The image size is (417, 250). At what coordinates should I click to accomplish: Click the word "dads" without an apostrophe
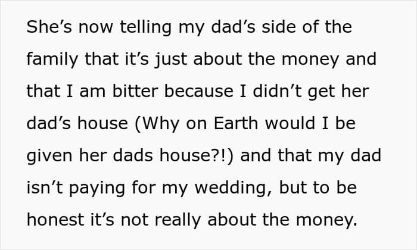[133, 155]
